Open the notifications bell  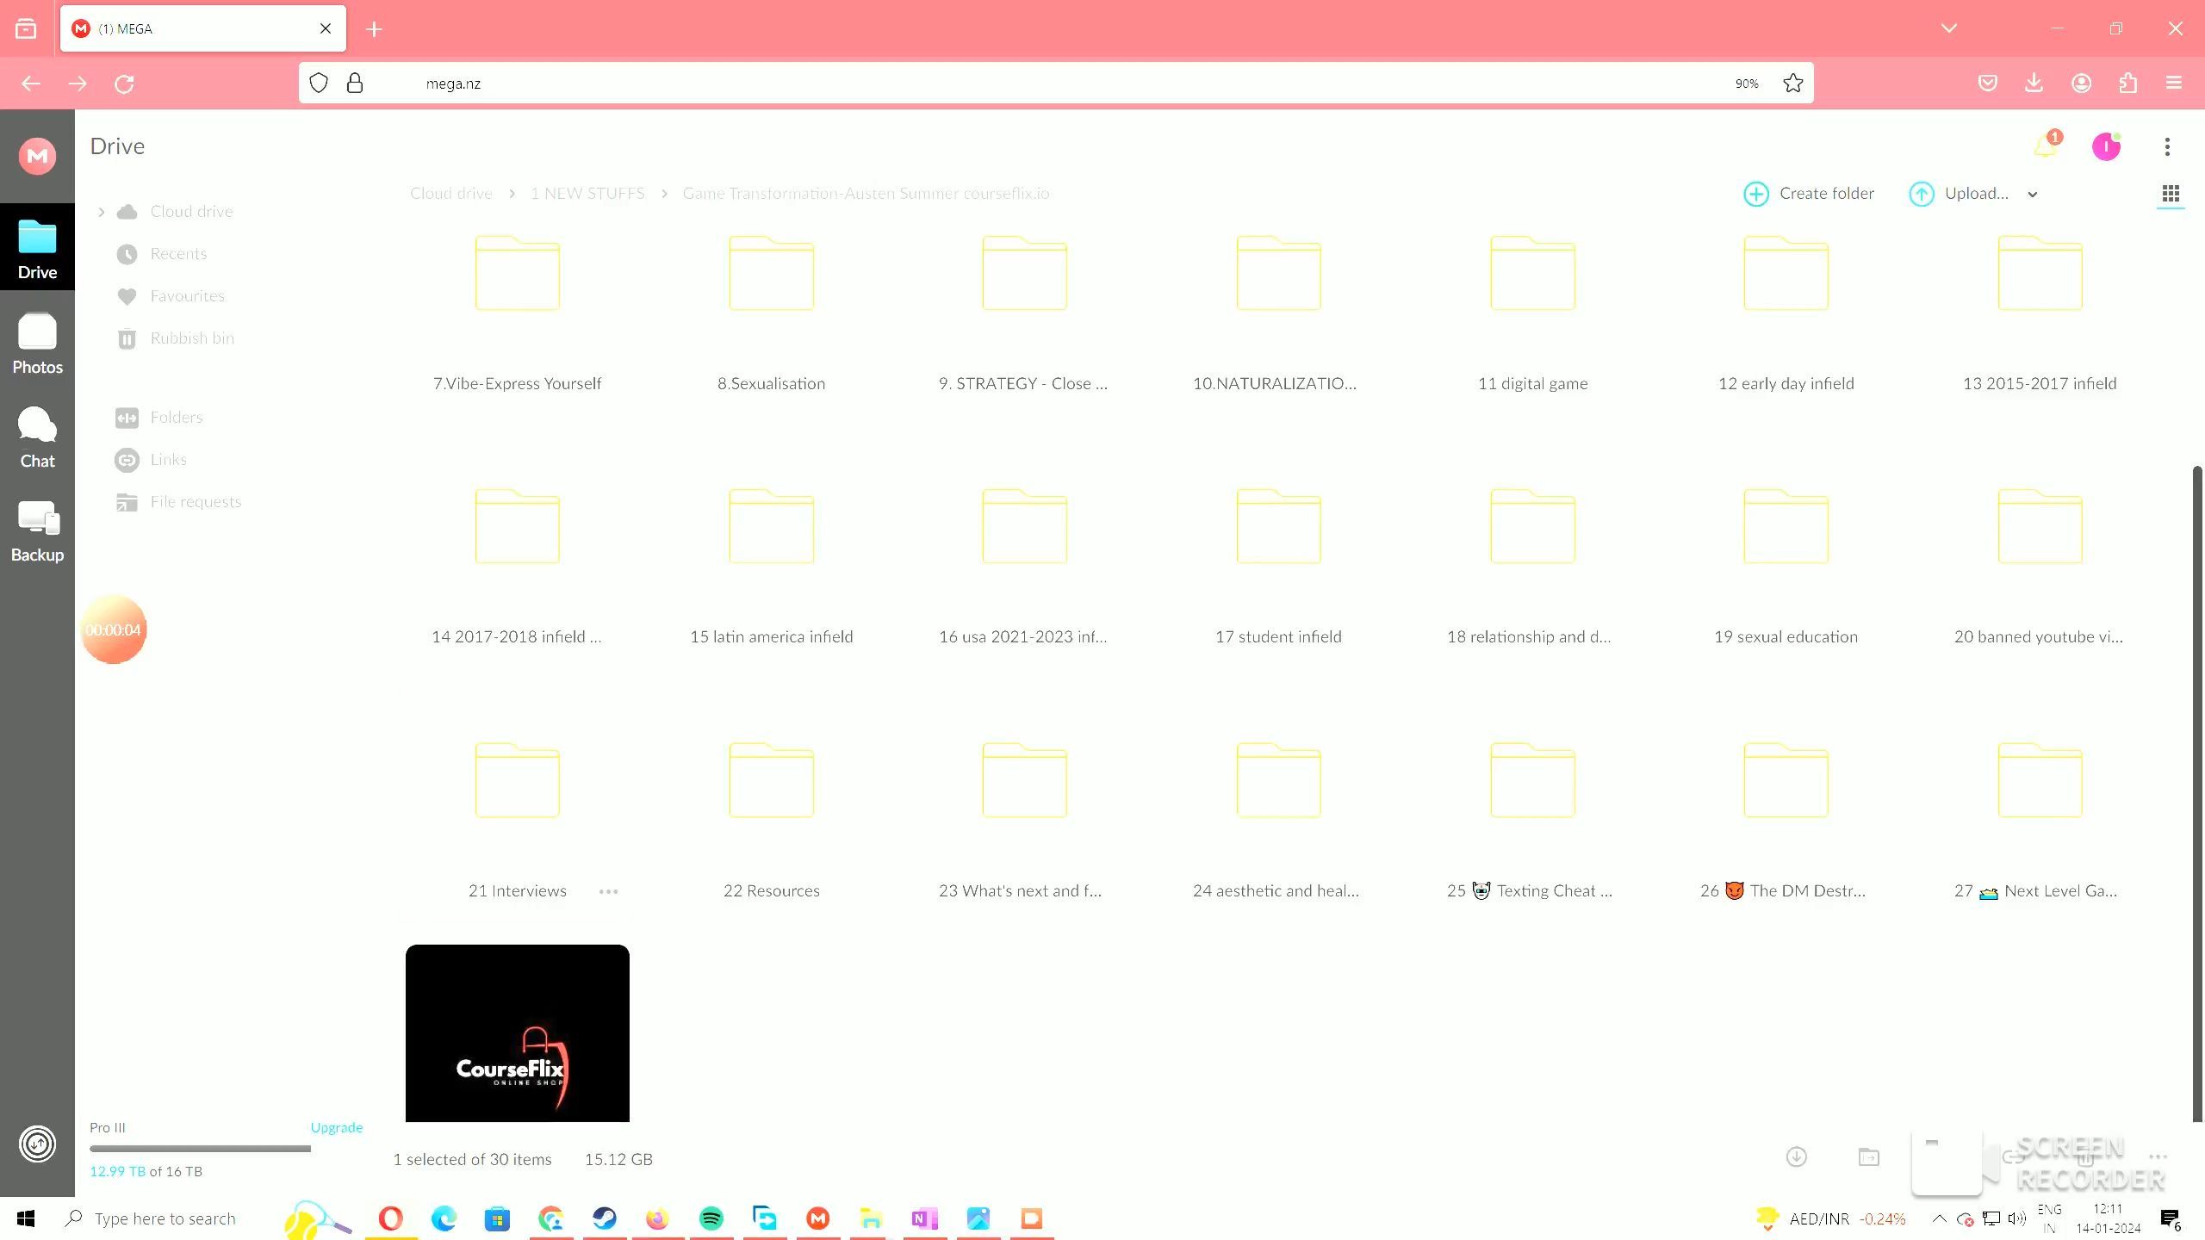click(2047, 146)
